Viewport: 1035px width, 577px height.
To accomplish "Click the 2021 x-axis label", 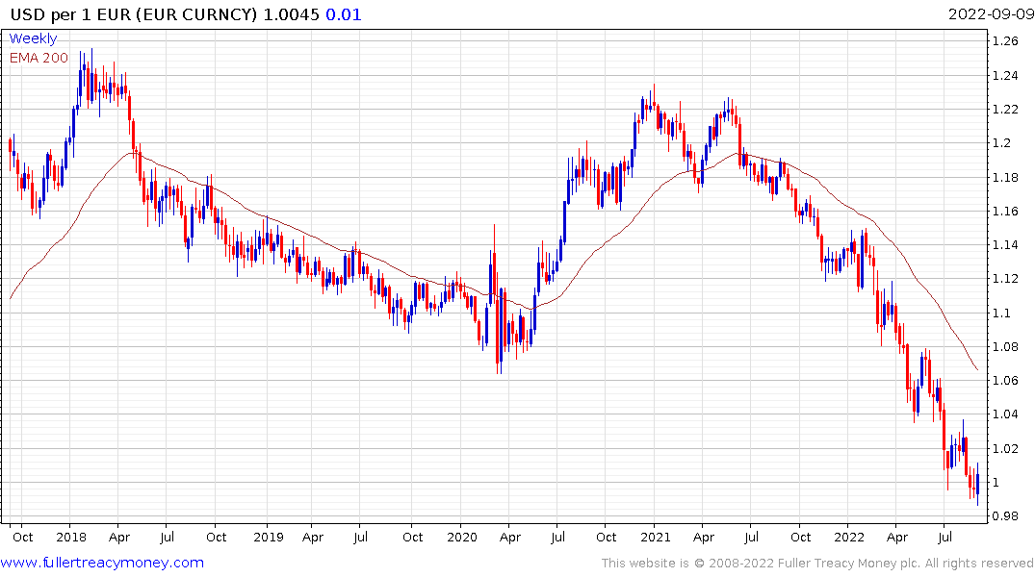I will click(655, 537).
